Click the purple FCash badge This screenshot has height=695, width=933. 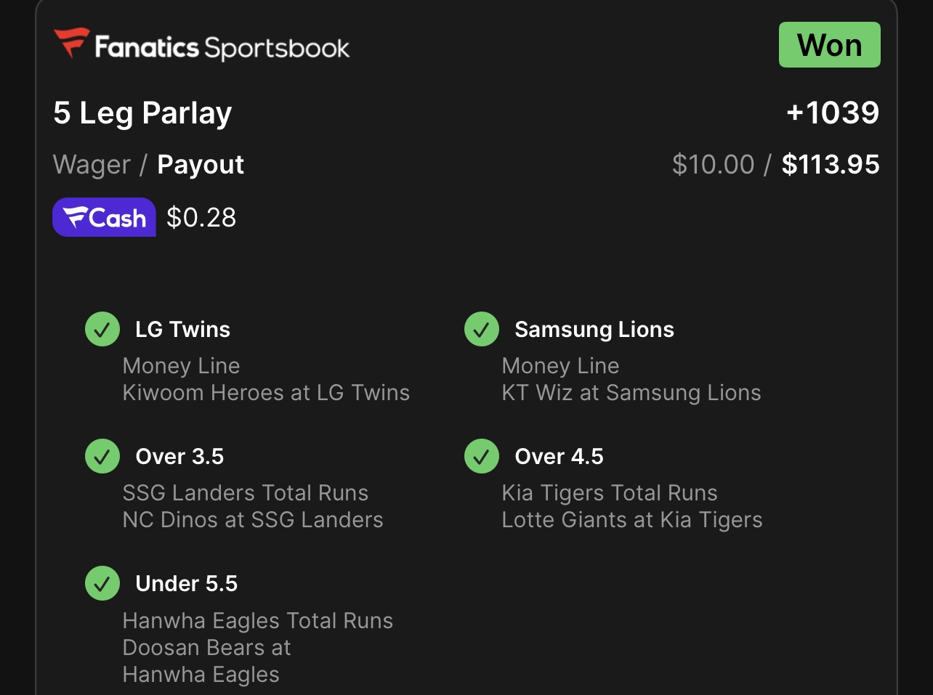click(x=104, y=217)
